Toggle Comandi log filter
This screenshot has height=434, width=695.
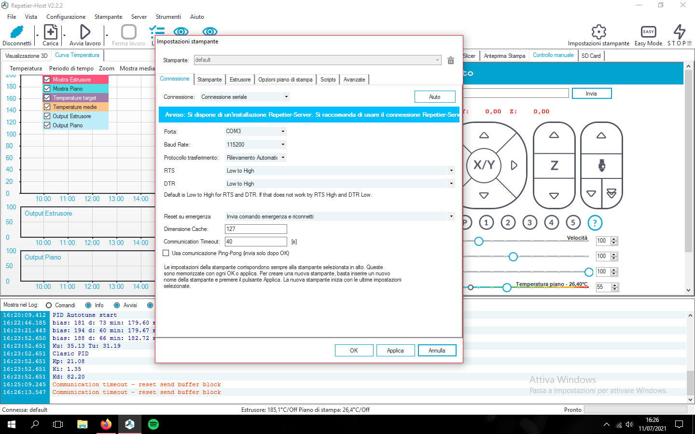49,305
